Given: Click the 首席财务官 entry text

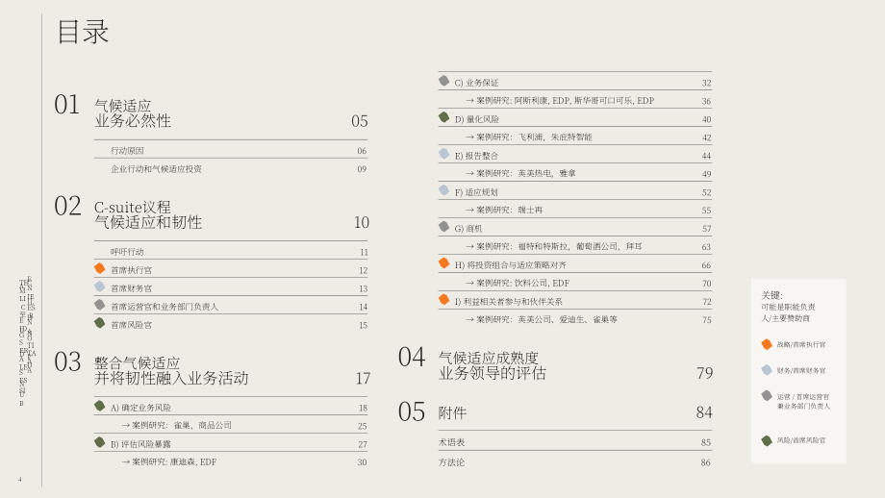Looking at the screenshot, I should click(x=131, y=288).
